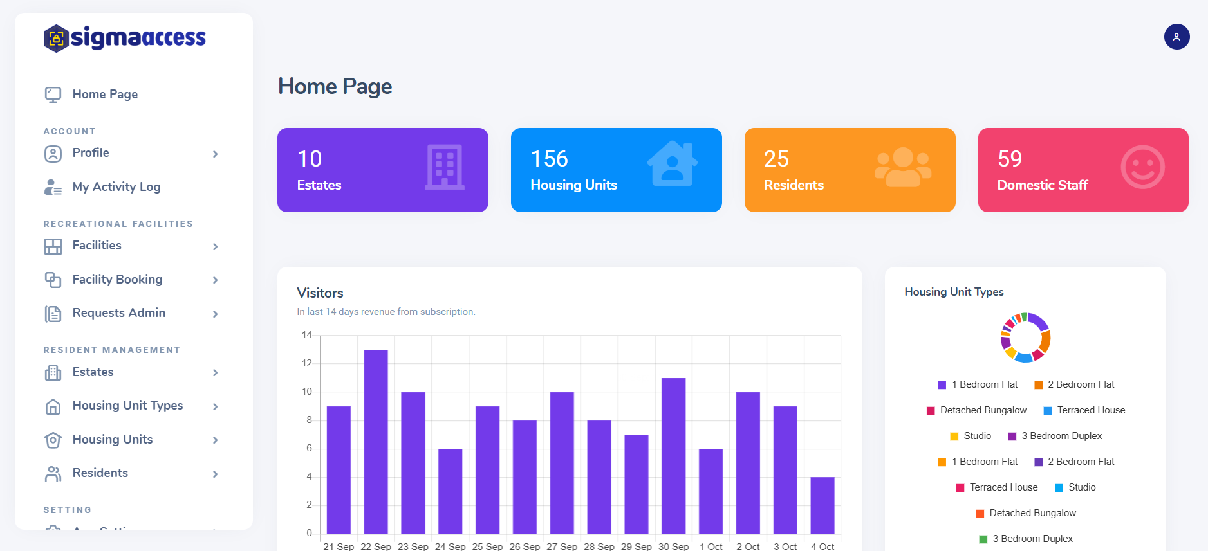The image size is (1208, 551).
Task: Expand the Residents submenu chevron
Action: click(x=216, y=474)
